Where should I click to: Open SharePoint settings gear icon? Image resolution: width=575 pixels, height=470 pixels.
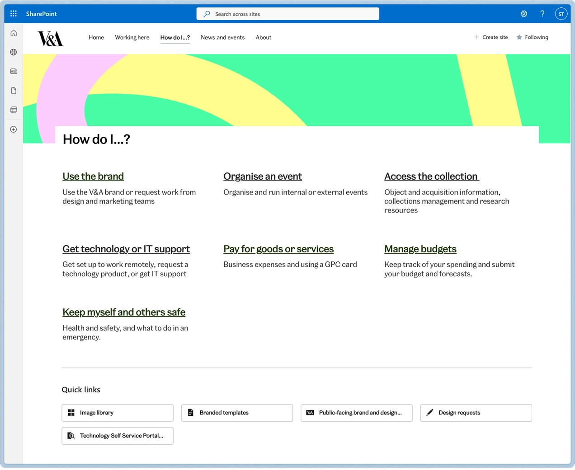tap(523, 14)
